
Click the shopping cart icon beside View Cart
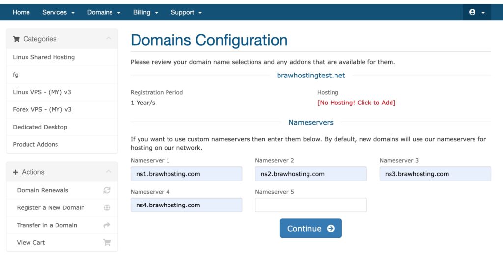[x=107, y=242]
